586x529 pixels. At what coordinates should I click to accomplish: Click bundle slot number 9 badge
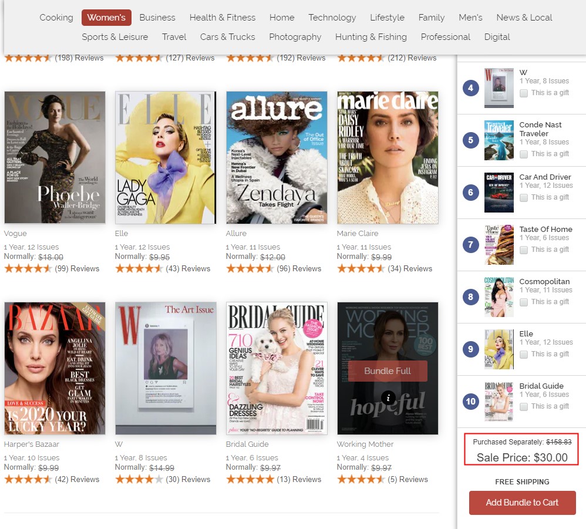tap(470, 350)
